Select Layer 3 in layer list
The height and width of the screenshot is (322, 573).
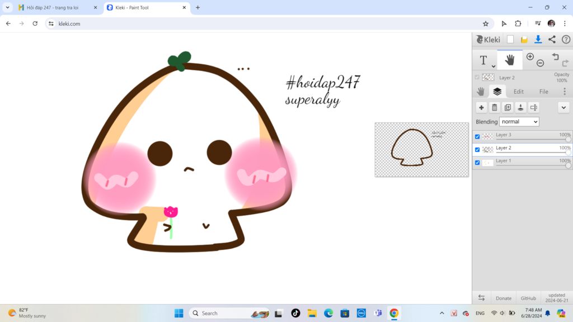(522, 136)
